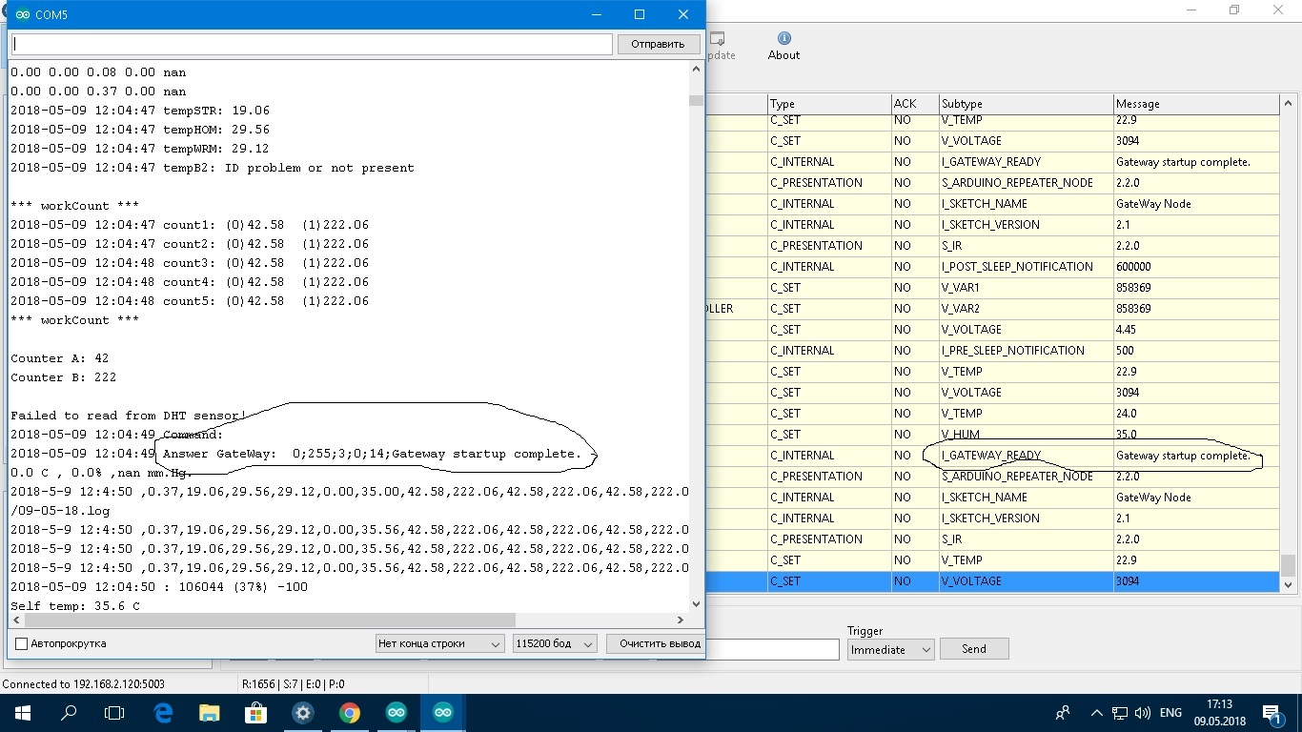Open Microsoft Edge from the taskbar
This screenshot has width=1302, height=732.
[x=163, y=712]
